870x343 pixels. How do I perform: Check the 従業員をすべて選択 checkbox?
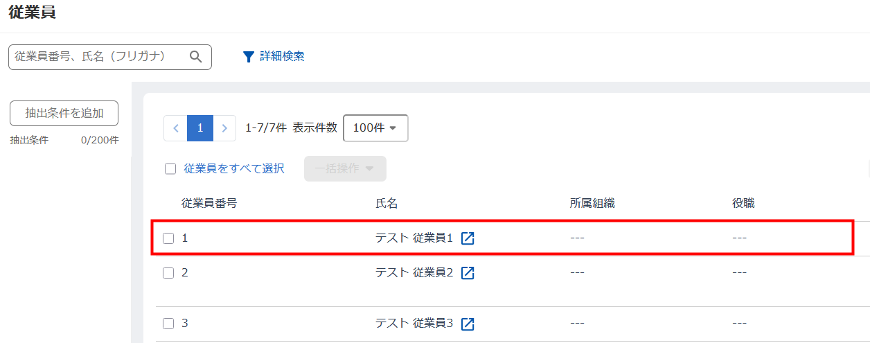(170, 168)
